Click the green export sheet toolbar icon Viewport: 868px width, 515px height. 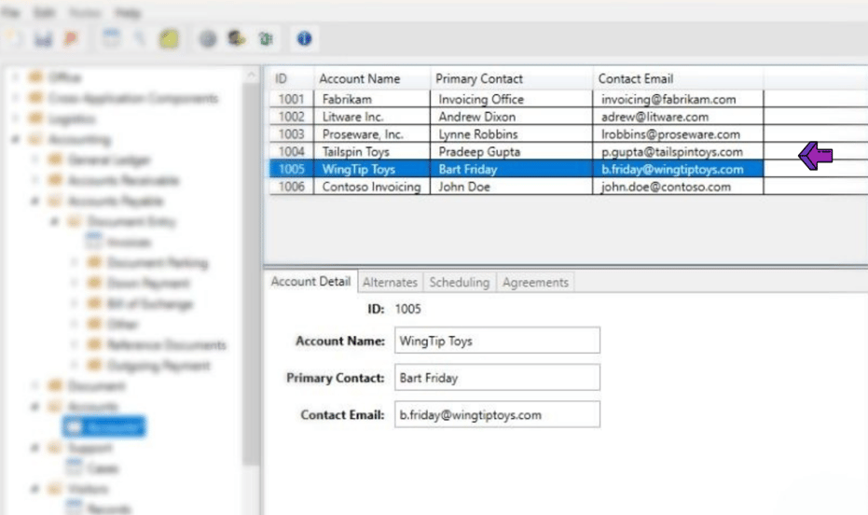point(266,39)
